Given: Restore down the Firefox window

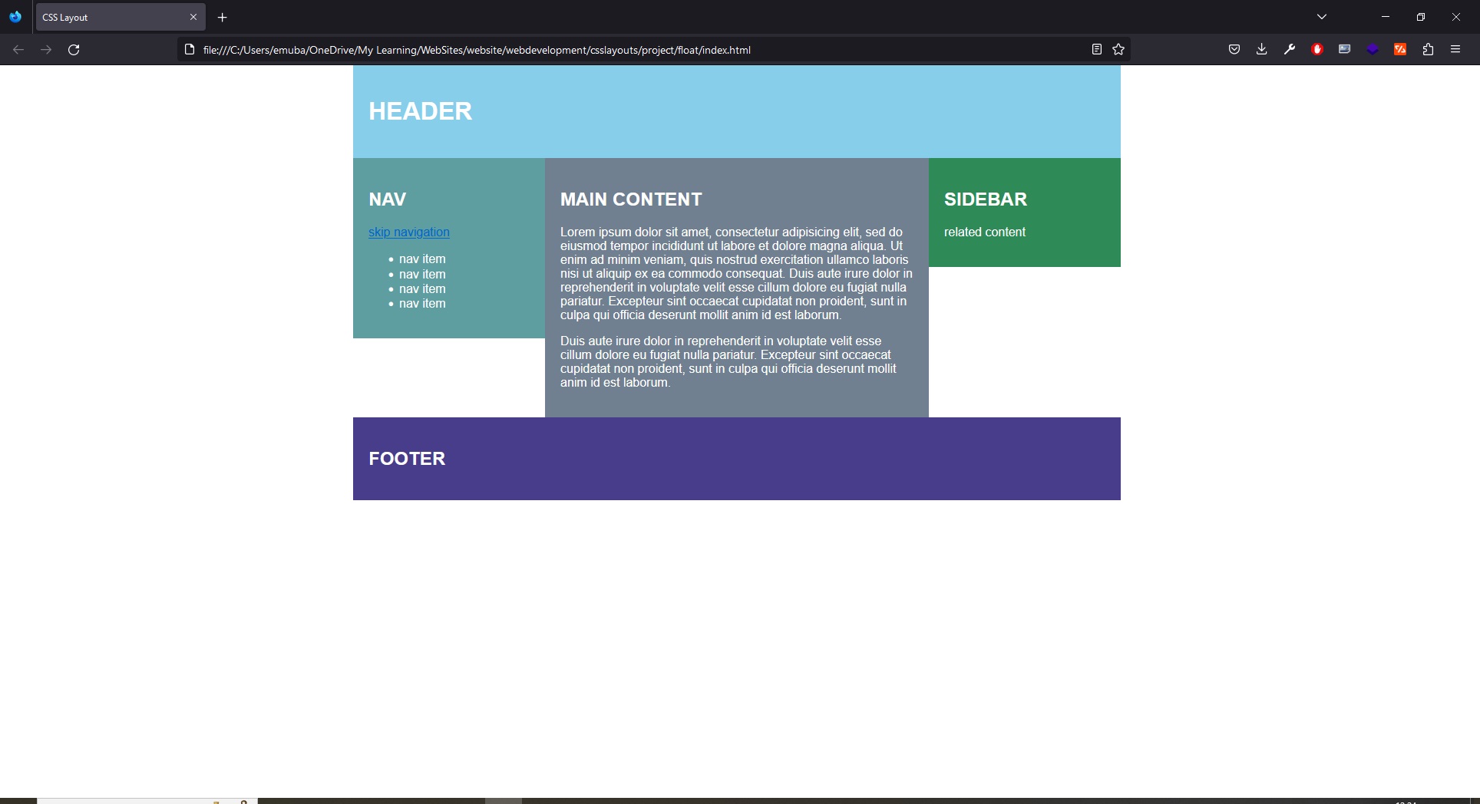Looking at the screenshot, I should coord(1421,17).
